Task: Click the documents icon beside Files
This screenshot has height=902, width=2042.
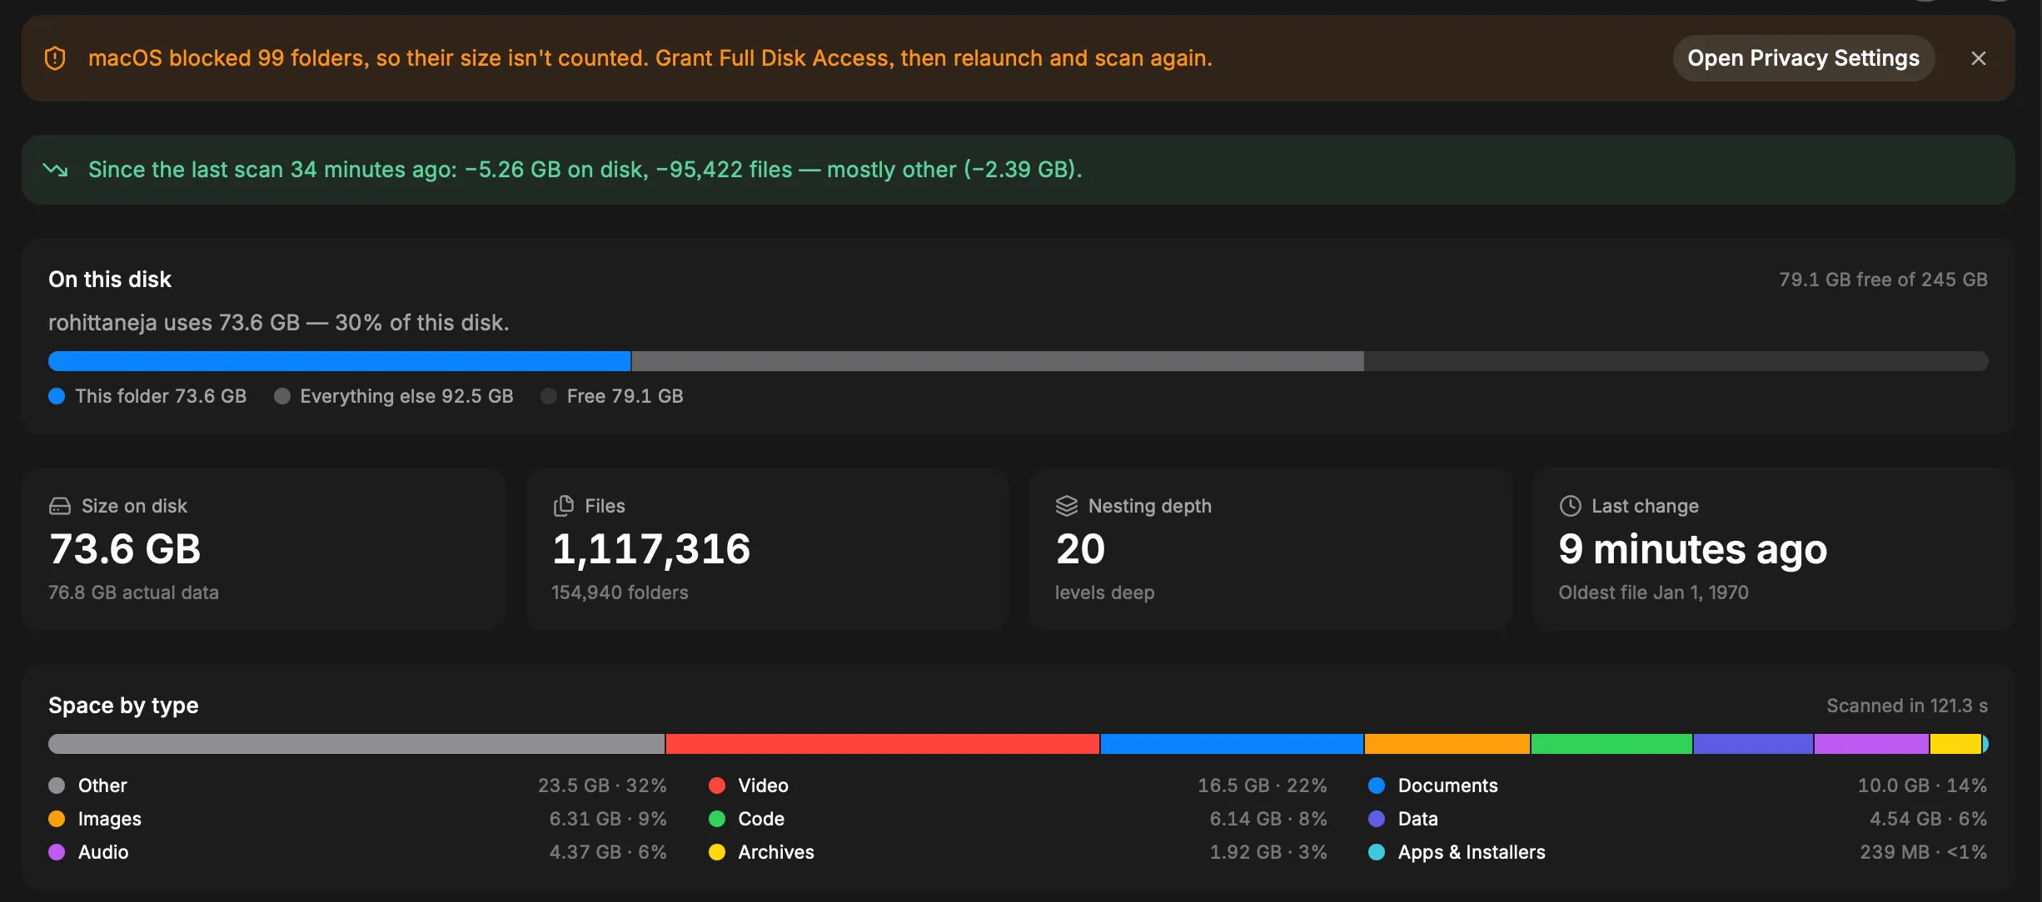Action: [564, 506]
